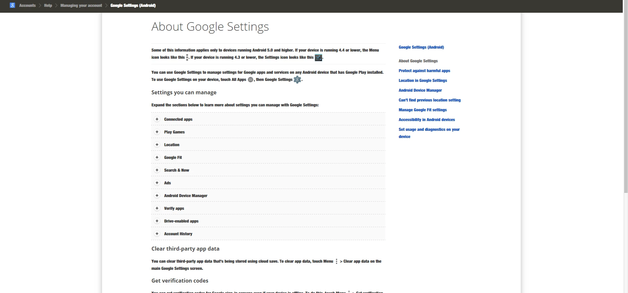This screenshot has width=628, height=293.
Task: Click the plus icon beside Location
Action: pos(157,145)
